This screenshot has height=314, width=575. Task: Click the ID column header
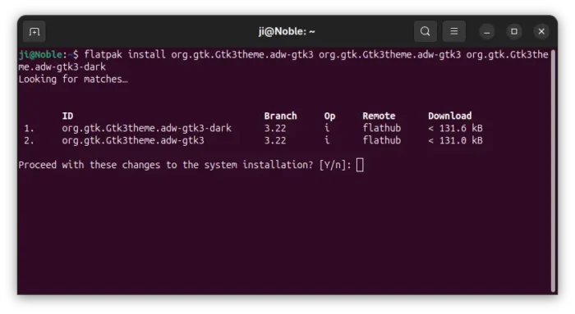click(67, 116)
